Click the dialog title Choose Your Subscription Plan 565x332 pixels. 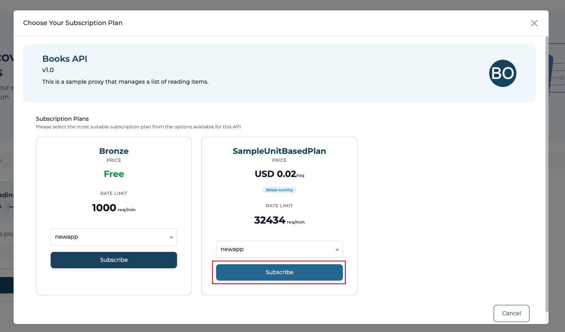pos(73,23)
